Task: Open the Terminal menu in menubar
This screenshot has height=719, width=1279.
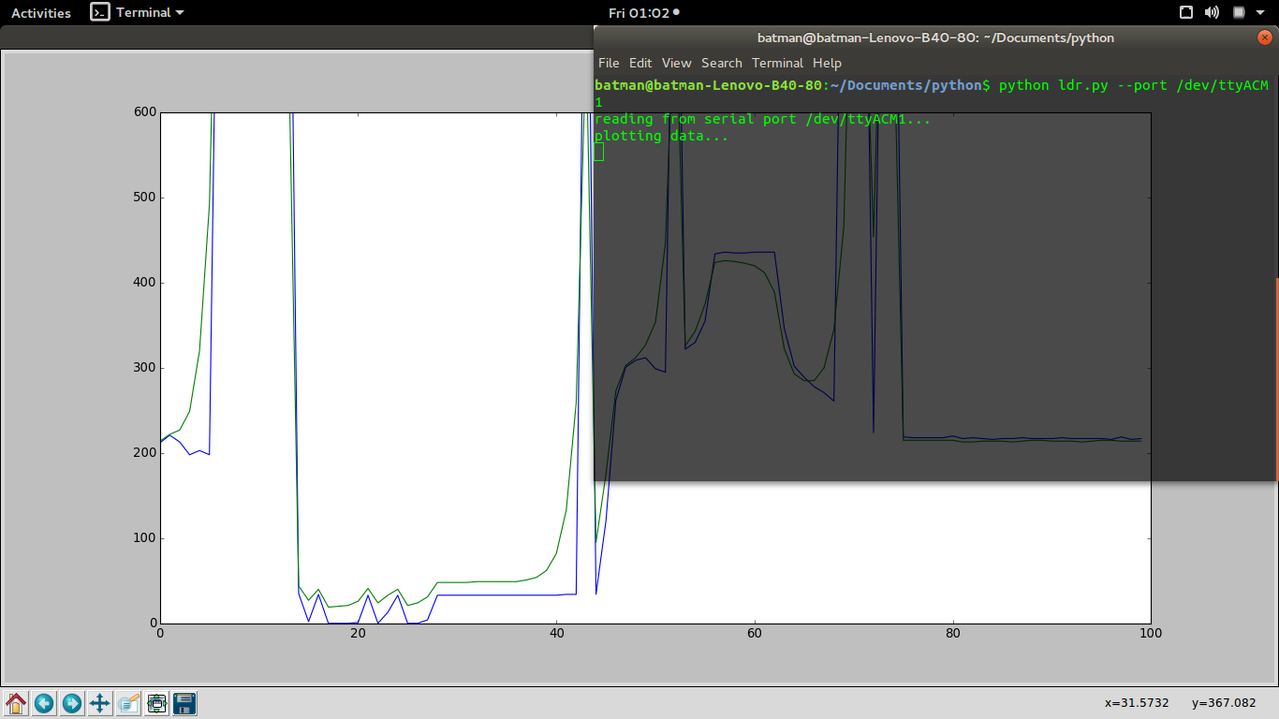Action: click(x=778, y=63)
